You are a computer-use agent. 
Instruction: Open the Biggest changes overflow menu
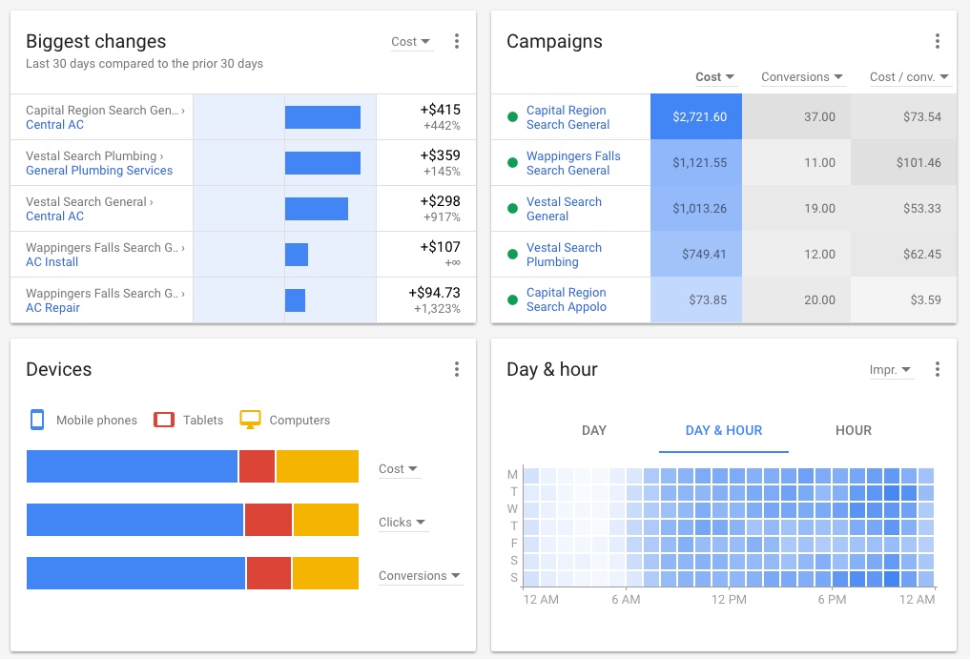coord(457,41)
